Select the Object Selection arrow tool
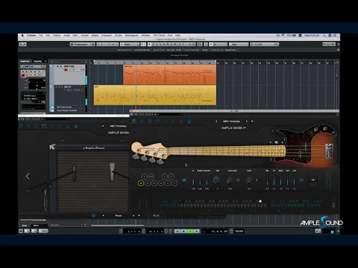This screenshot has width=358, height=268. coord(149,45)
